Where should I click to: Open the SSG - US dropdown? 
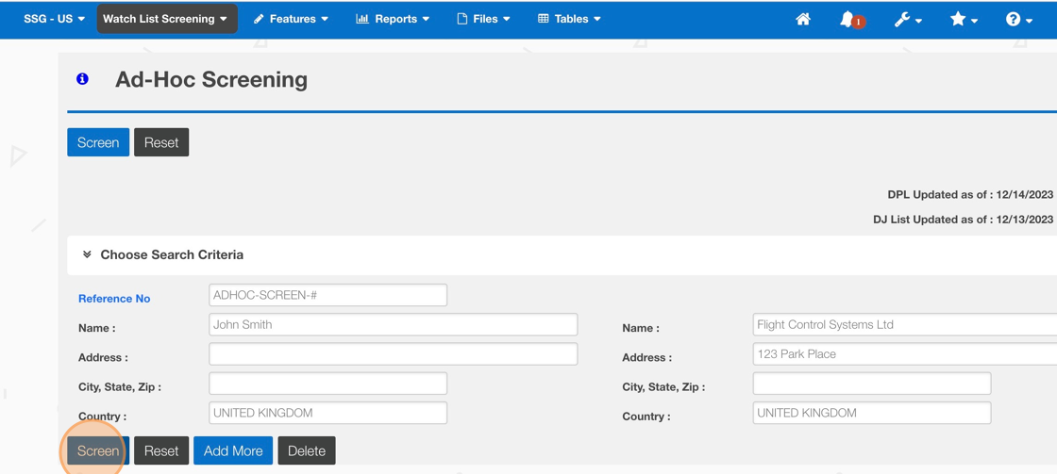pos(55,19)
